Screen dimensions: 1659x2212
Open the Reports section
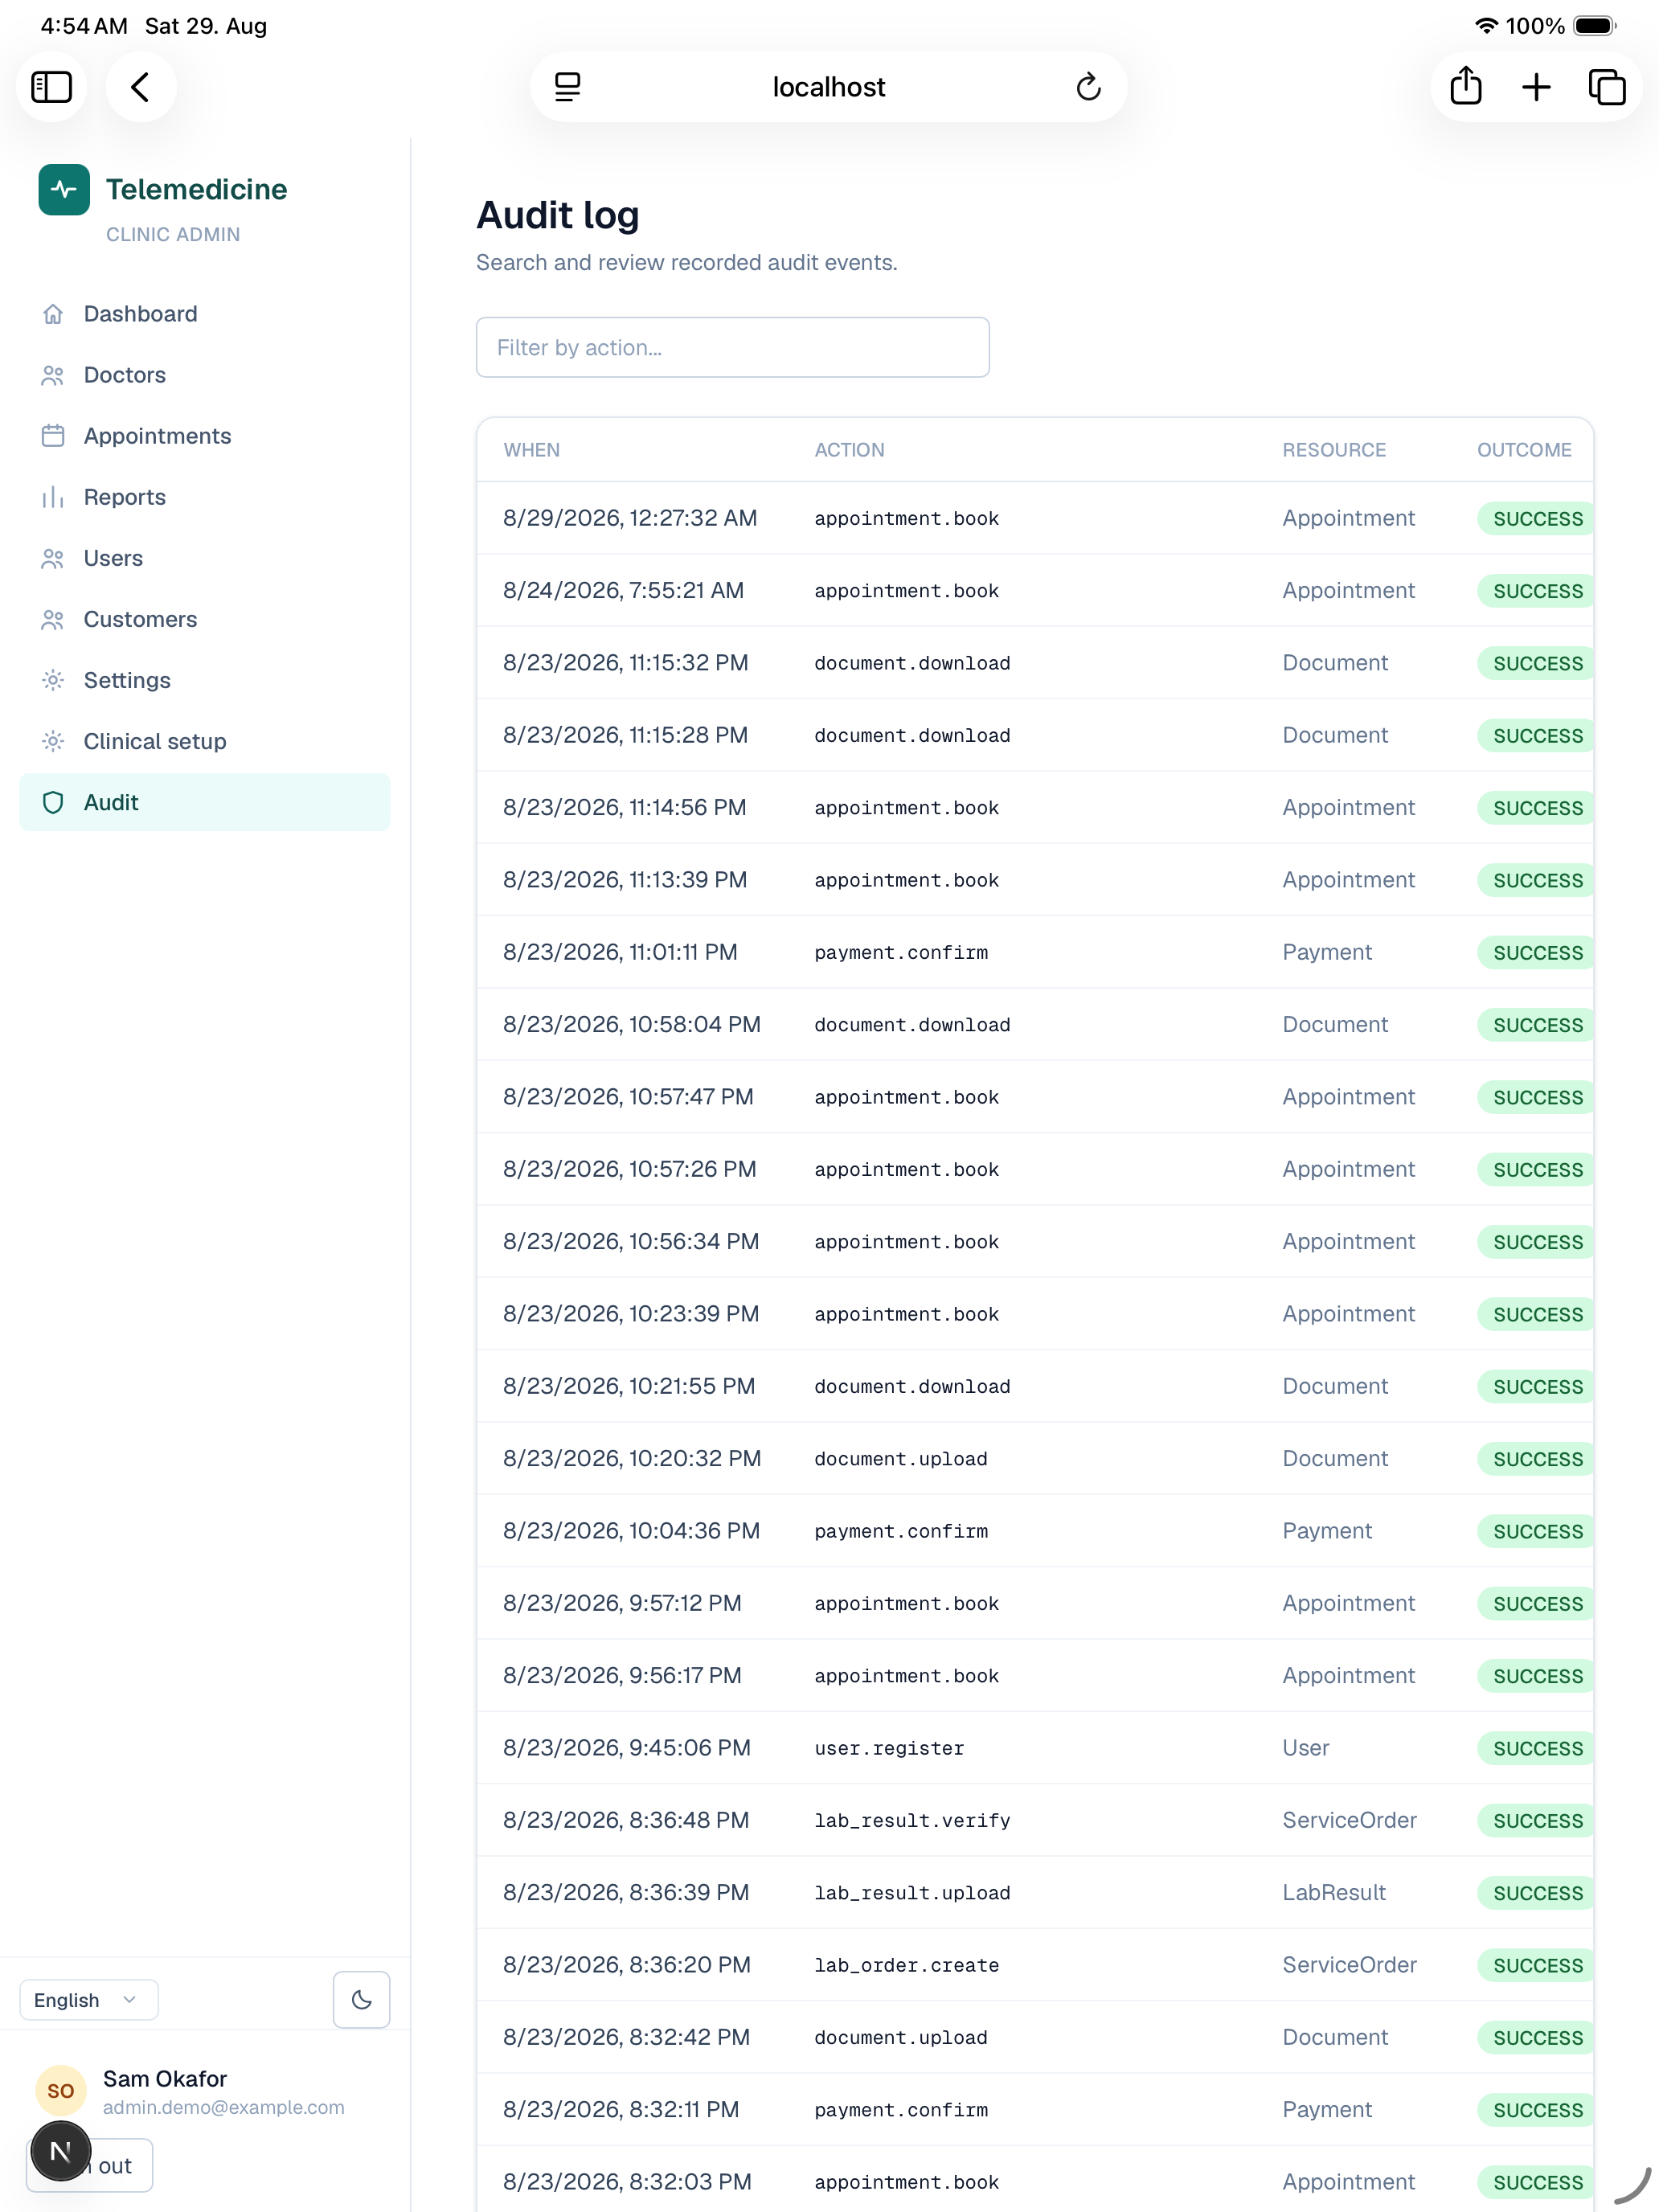coord(204,497)
